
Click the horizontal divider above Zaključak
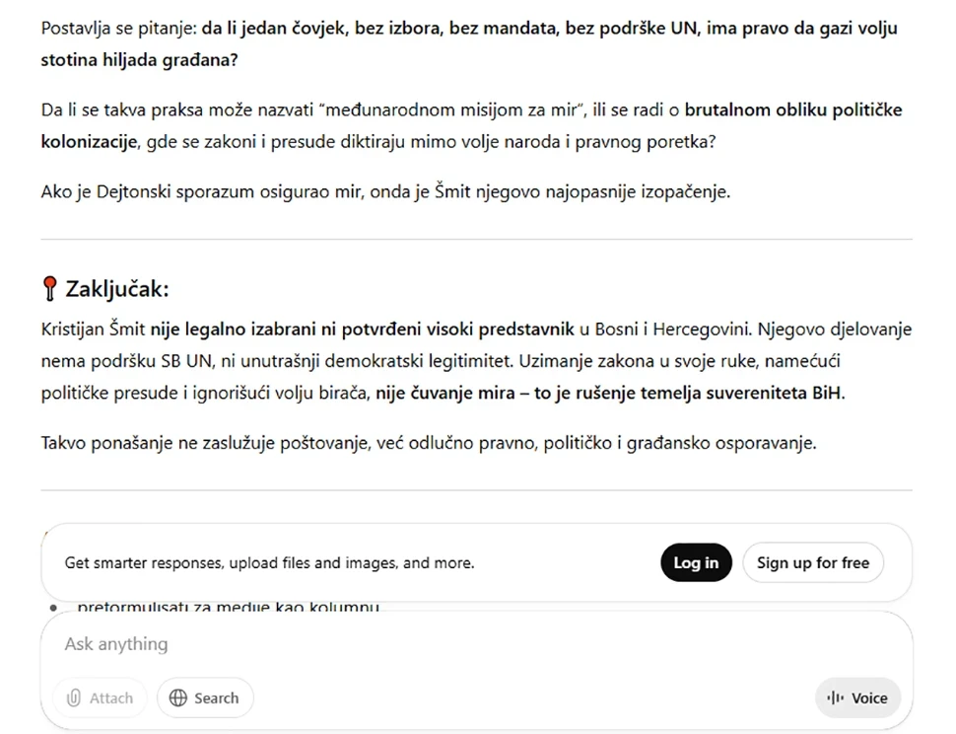tap(477, 239)
